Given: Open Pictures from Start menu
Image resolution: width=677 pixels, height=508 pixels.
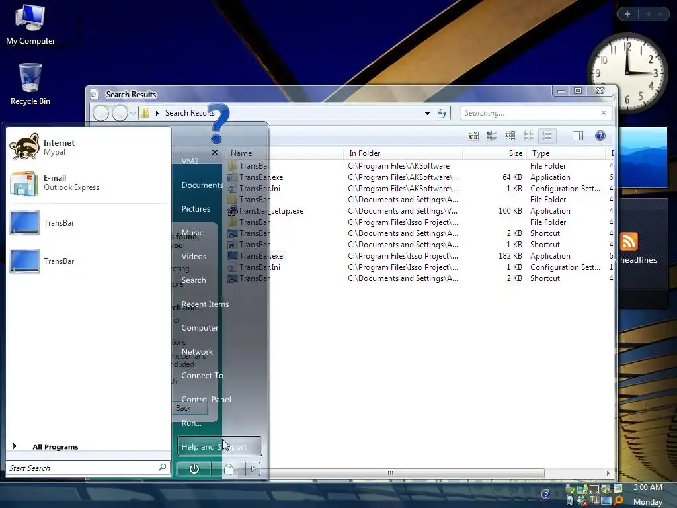Looking at the screenshot, I should pyautogui.click(x=196, y=208).
